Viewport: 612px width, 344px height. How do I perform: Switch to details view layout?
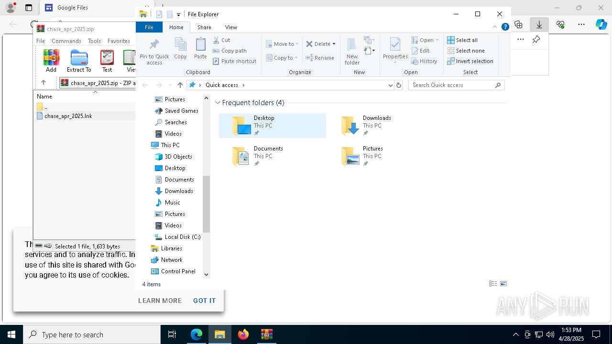coord(493,284)
